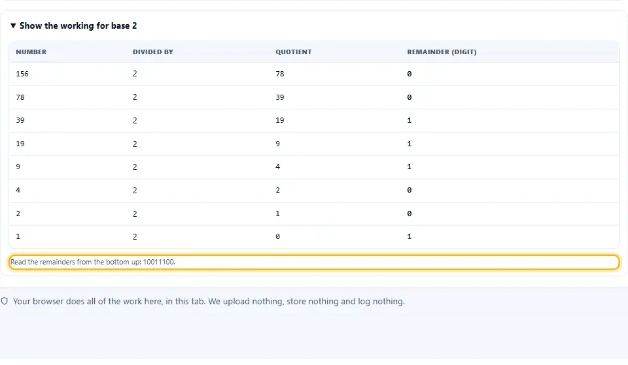Select the quotient cell 4 in the 9 row
This screenshot has height=365, width=628.
[278, 167]
